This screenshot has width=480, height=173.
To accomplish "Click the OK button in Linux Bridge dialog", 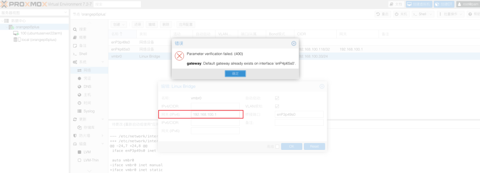I will tap(292, 146).
